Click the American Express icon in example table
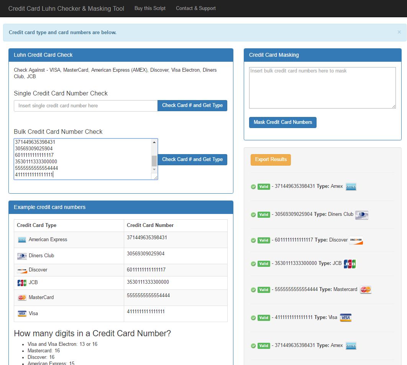The image size is (407, 365). tap(22, 240)
